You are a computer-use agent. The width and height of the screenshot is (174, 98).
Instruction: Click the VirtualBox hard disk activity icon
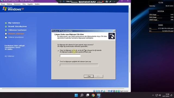tap(94, 91)
